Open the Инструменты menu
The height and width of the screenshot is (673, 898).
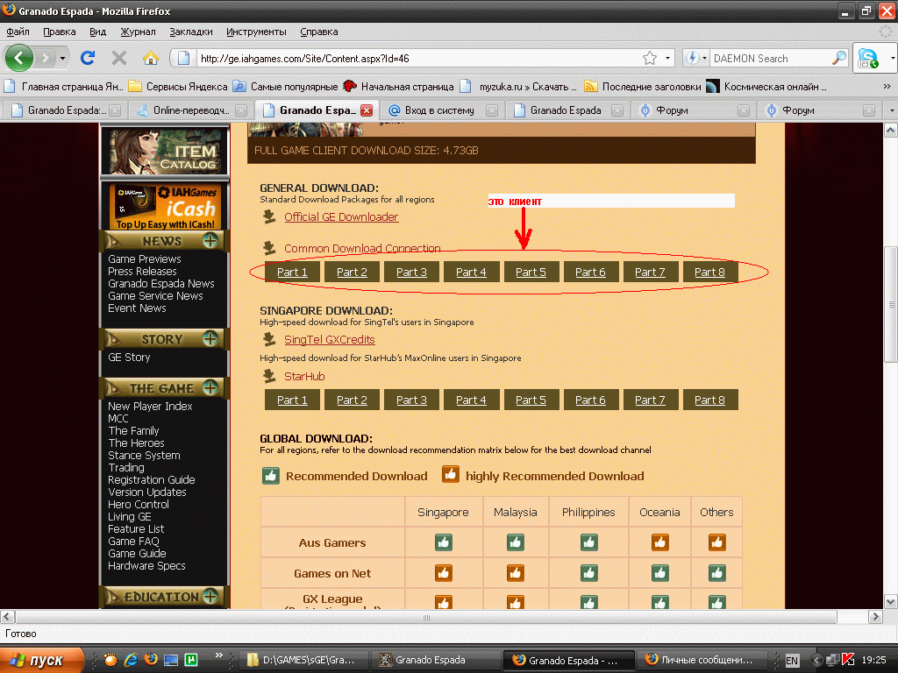pyautogui.click(x=256, y=32)
